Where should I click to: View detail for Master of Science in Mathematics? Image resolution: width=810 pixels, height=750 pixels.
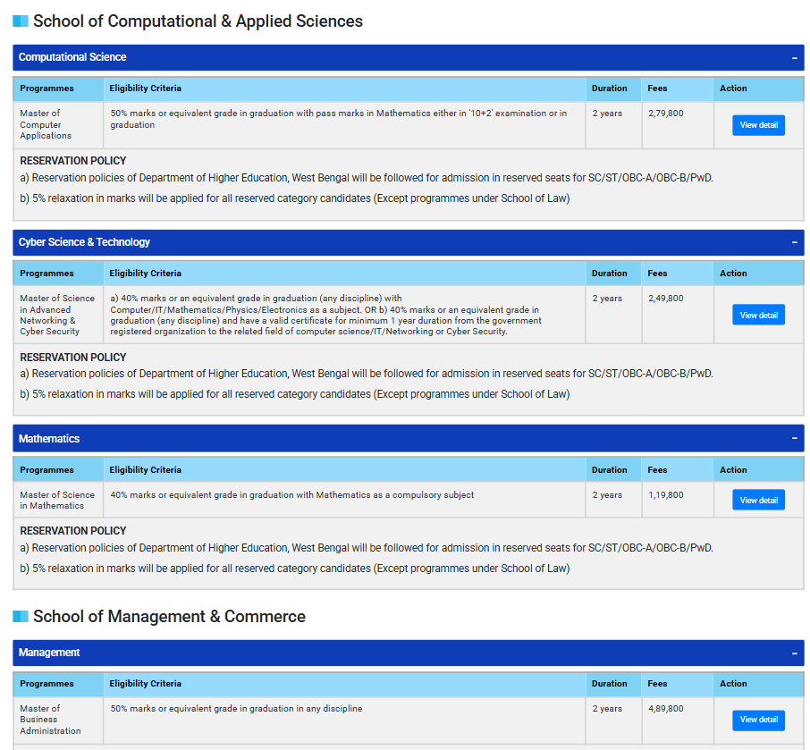[x=757, y=500]
